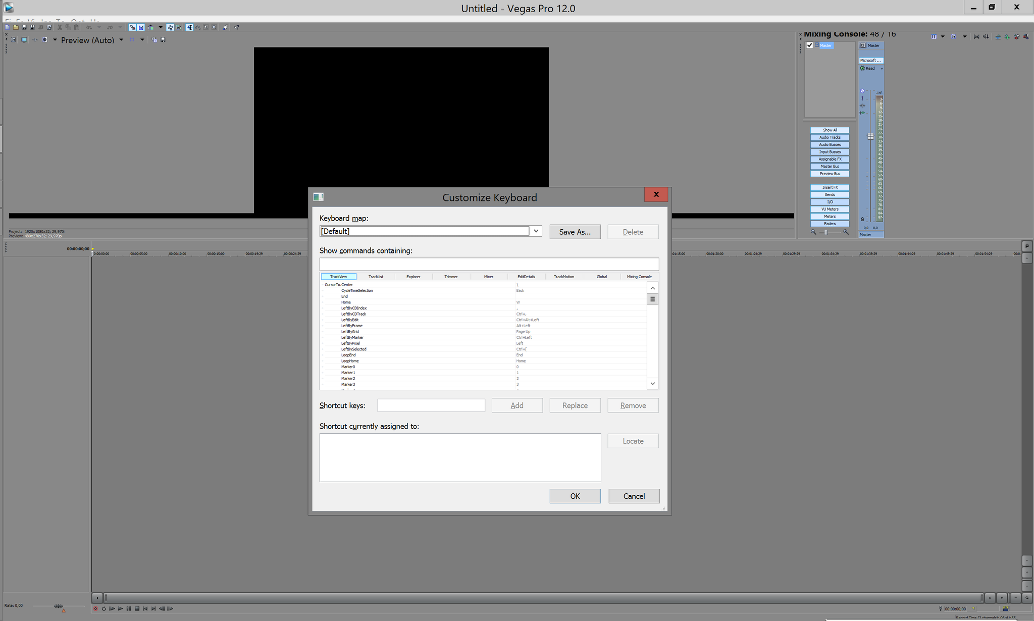Click the Save As... button
Viewport: 1034px width, 621px height.
(575, 232)
